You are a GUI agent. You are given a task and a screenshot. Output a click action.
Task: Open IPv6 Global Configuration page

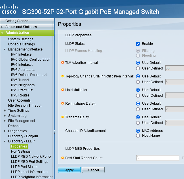(x=31, y=60)
